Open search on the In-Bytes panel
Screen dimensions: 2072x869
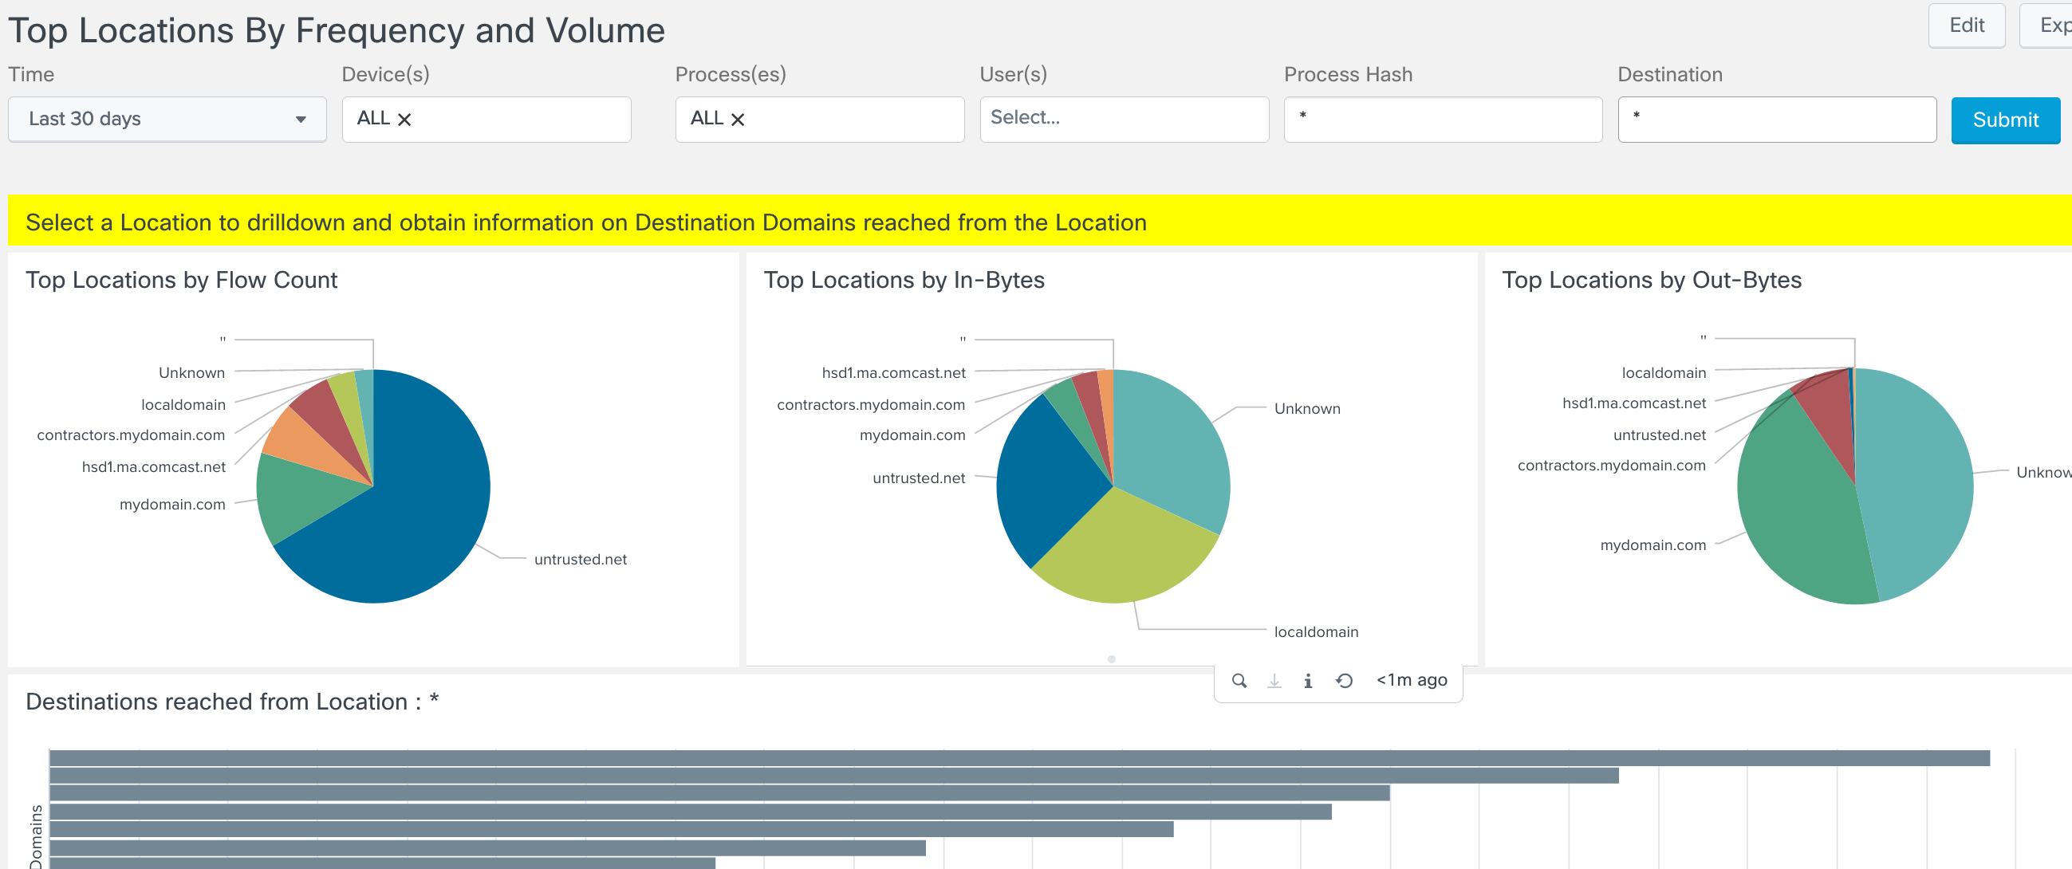click(x=1239, y=679)
